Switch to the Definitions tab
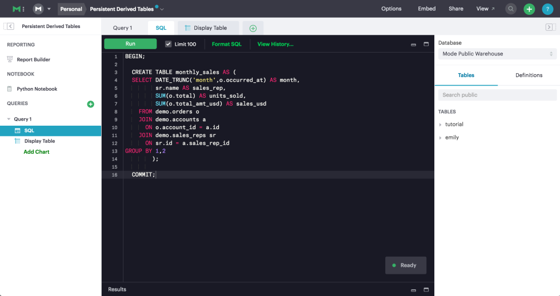Screen dimensions: 560x296 tap(529, 75)
